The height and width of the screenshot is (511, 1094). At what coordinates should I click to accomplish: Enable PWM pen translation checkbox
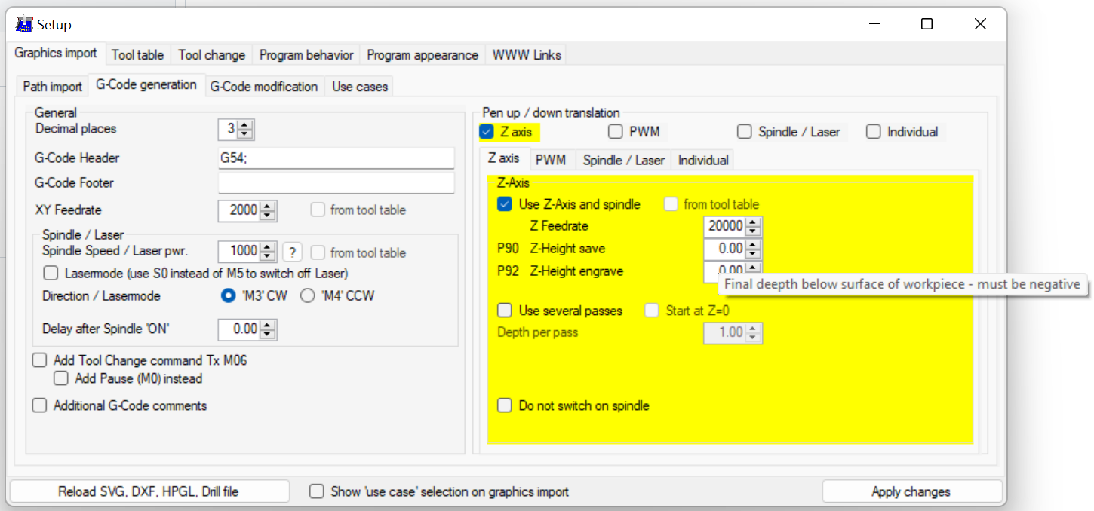(x=616, y=132)
